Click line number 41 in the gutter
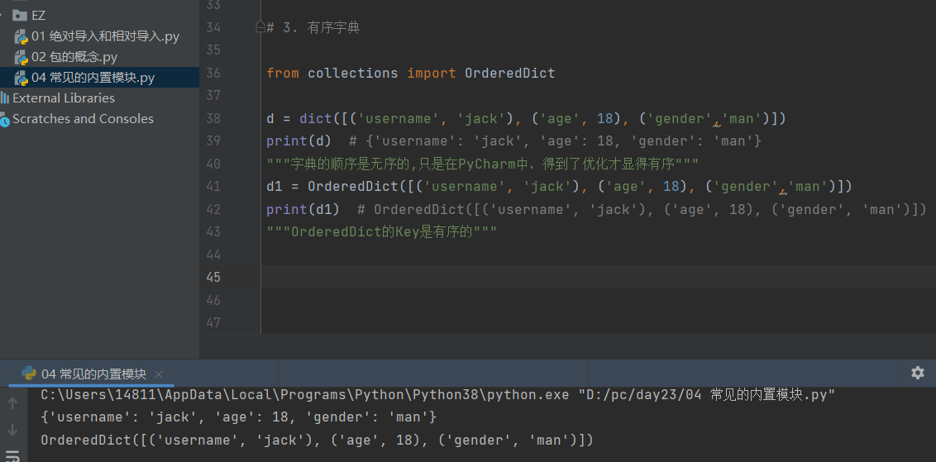 pos(213,187)
